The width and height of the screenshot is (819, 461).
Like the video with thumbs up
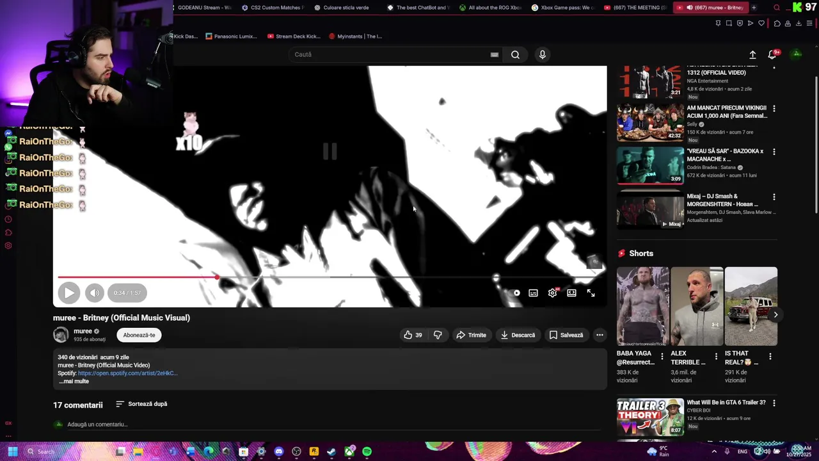(x=413, y=335)
